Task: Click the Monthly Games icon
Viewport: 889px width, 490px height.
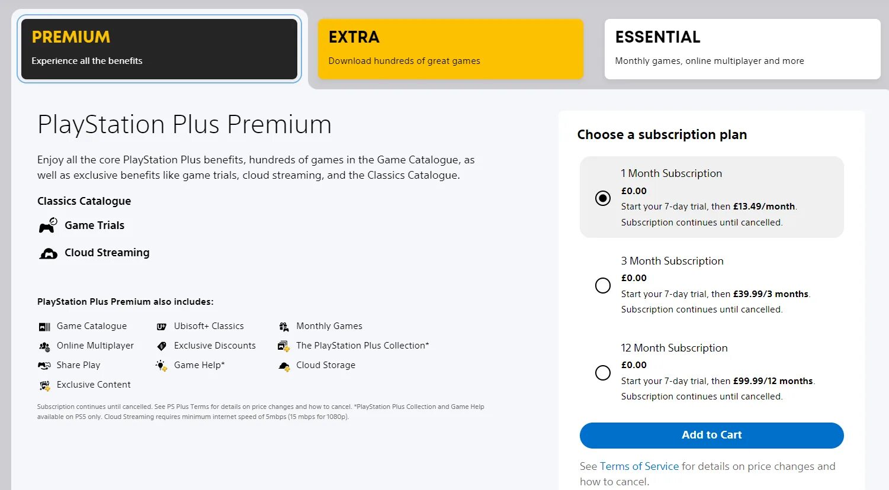Action: [x=284, y=327]
